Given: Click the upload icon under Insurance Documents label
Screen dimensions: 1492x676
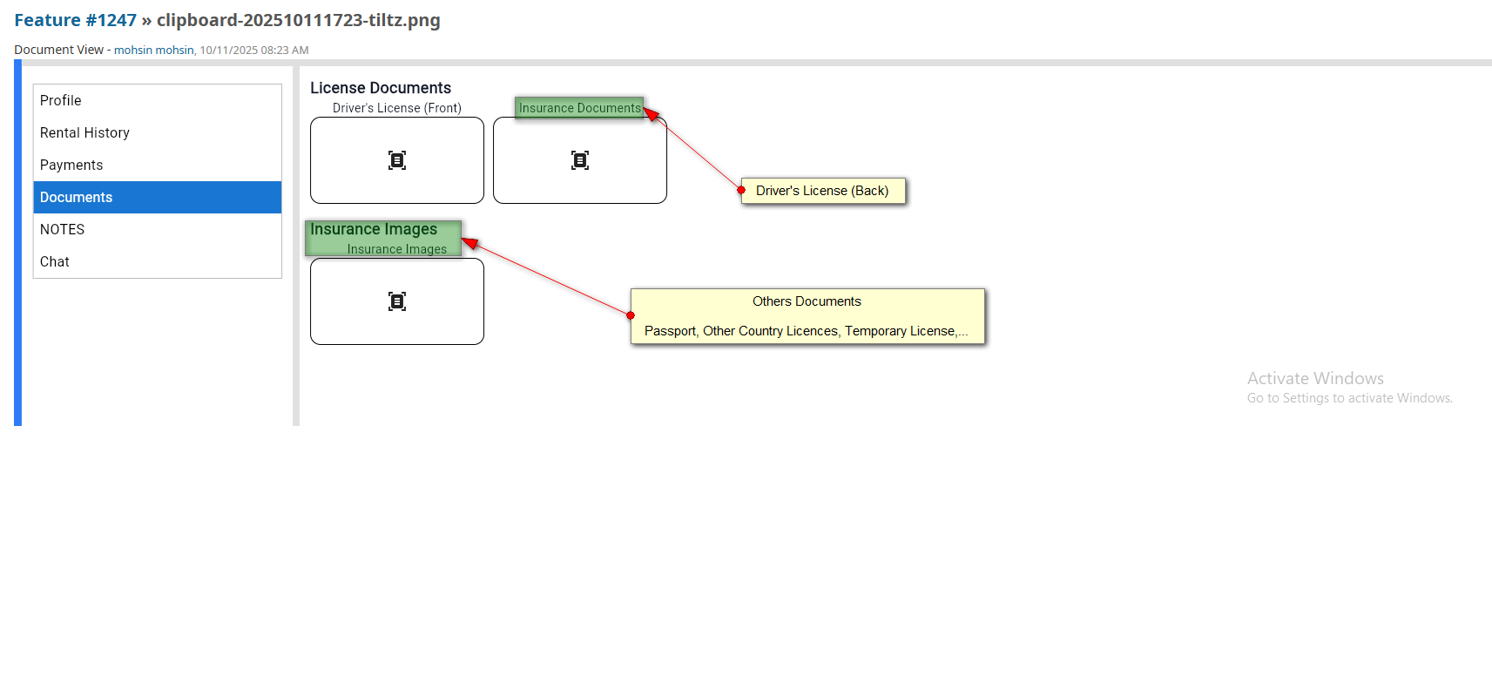Looking at the screenshot, I should [x=580, y=160].
